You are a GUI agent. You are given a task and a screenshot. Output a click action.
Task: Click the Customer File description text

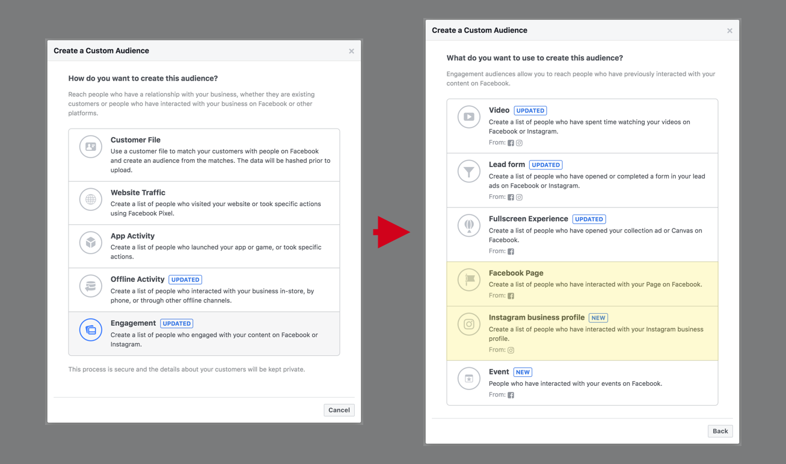tap(220, 160)
